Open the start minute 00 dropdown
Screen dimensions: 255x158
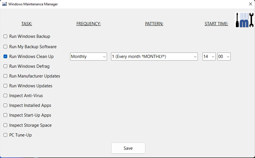tap(224, 57)
